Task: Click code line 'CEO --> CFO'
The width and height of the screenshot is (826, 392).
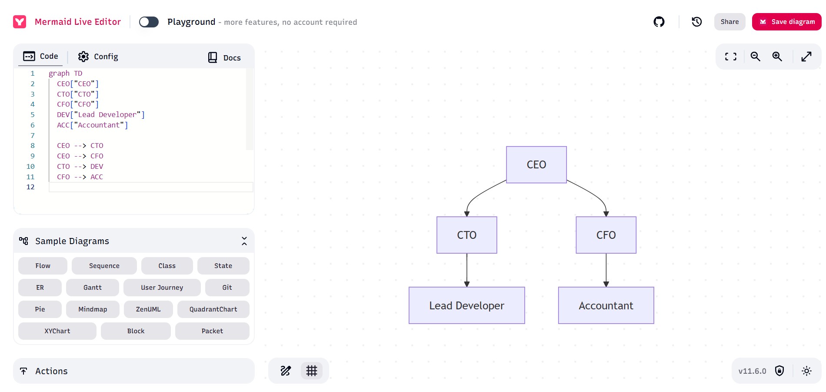Action: coord(80,156)
